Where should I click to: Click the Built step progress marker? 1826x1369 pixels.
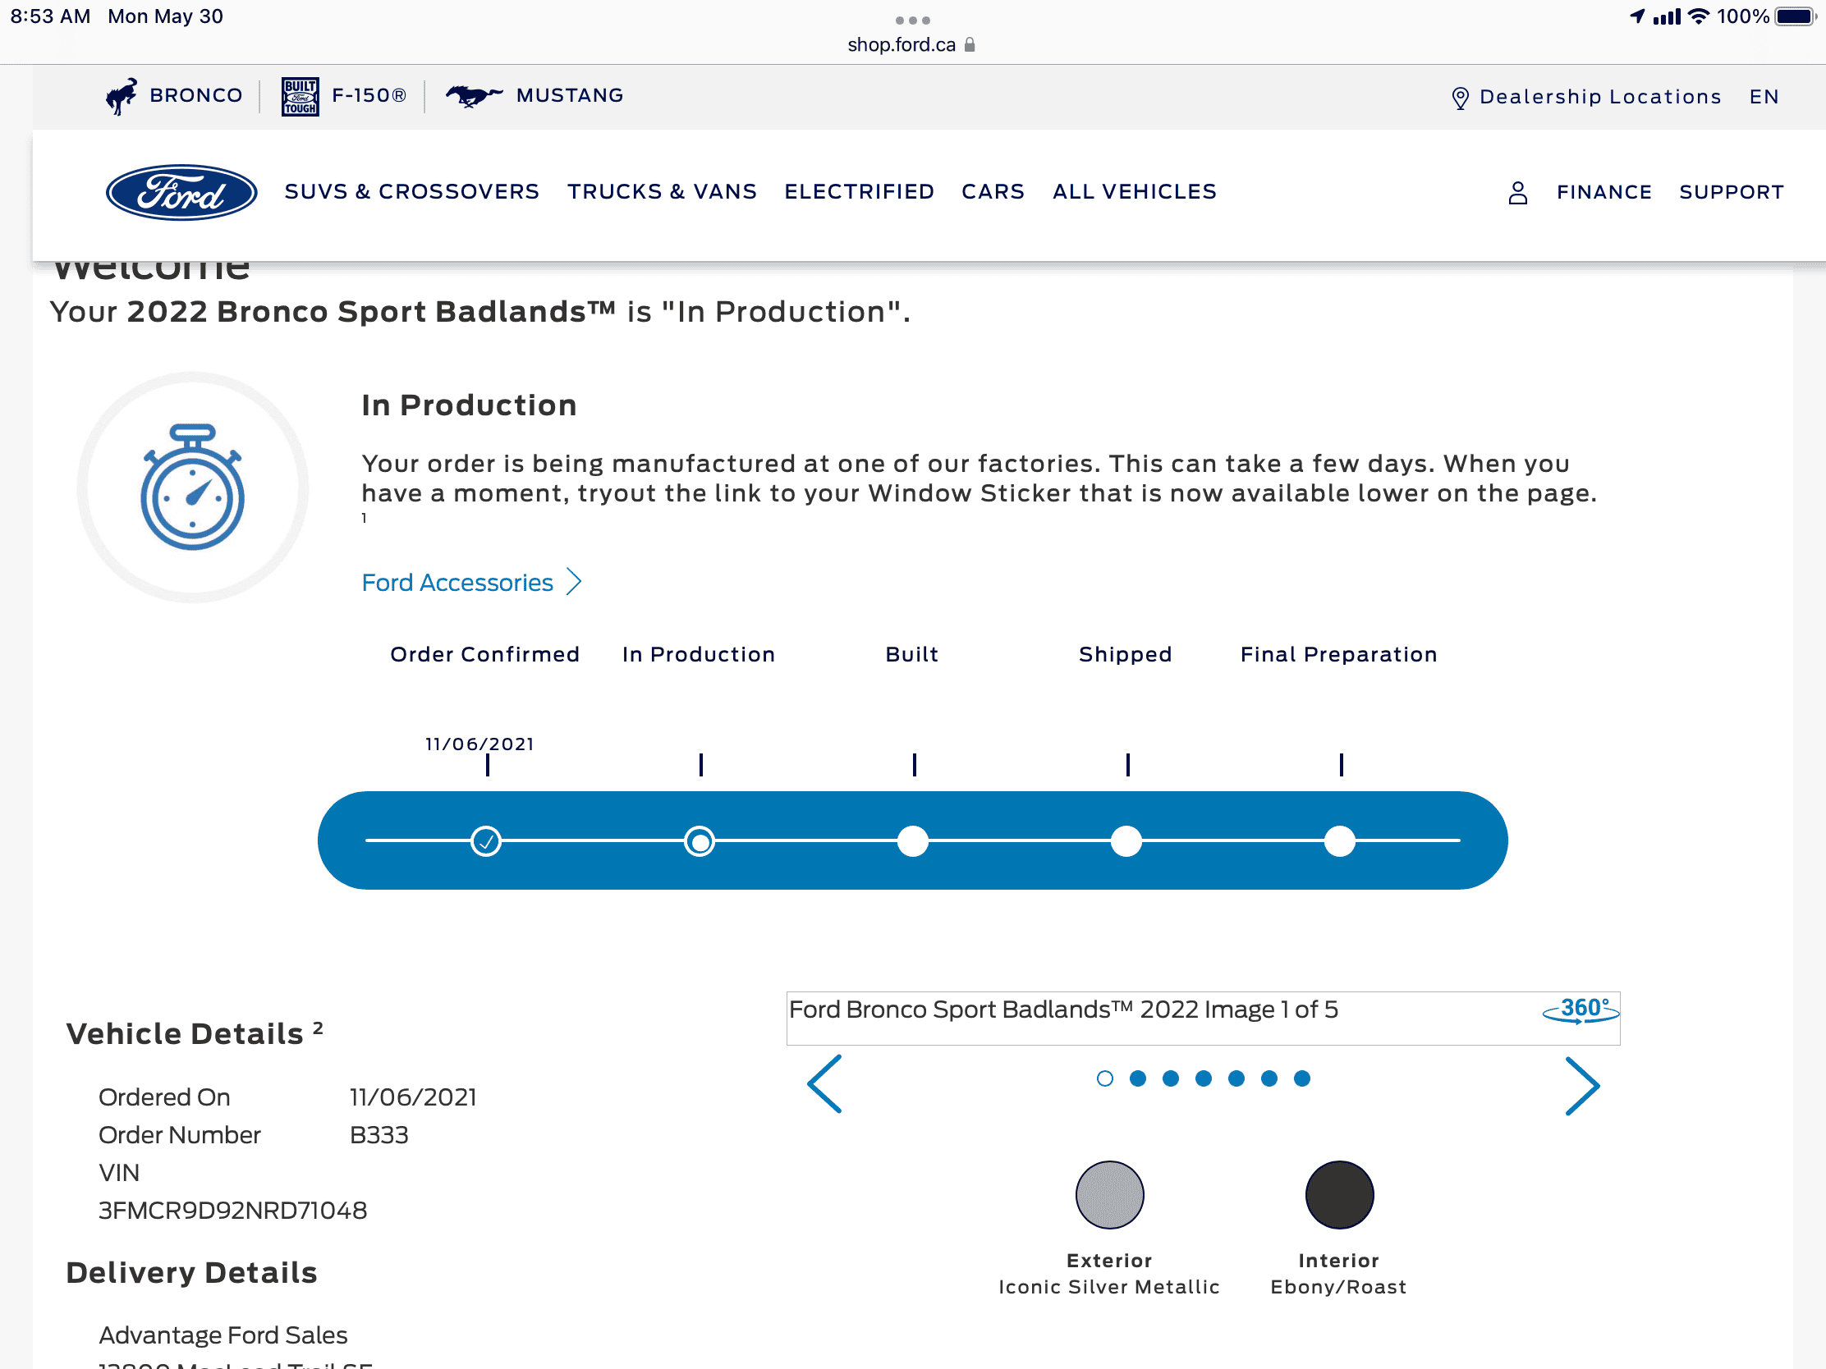click(x=913, y=842)
